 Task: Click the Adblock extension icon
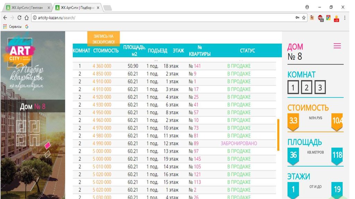coord(320,18)
